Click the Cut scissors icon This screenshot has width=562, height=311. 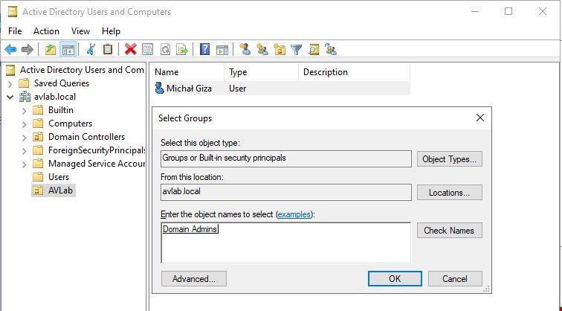(x=91, y=49)
